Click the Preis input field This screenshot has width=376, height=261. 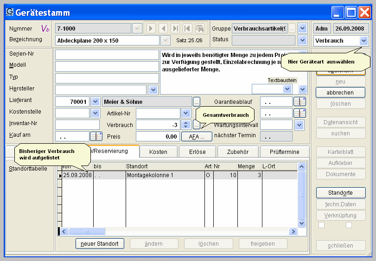point(157,136)
